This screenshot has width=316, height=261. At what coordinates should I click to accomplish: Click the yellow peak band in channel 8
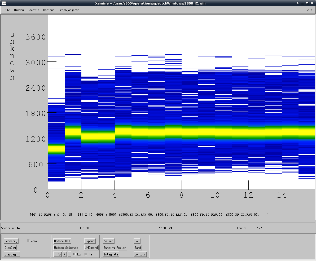click(x=190, y=132)
